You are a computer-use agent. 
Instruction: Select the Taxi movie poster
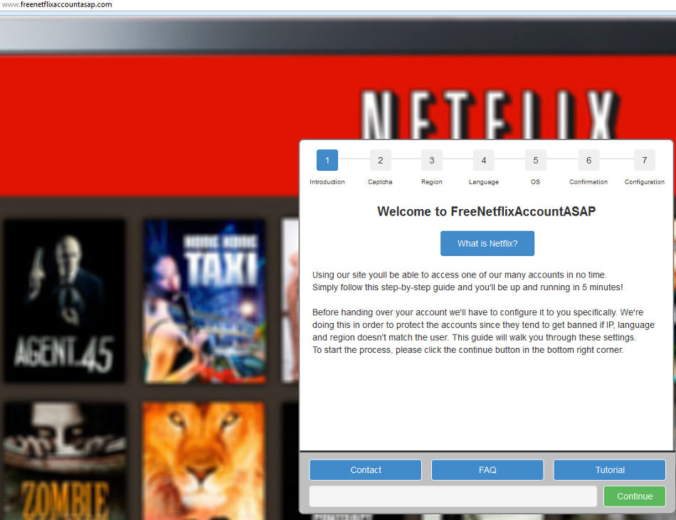[204, 301]
